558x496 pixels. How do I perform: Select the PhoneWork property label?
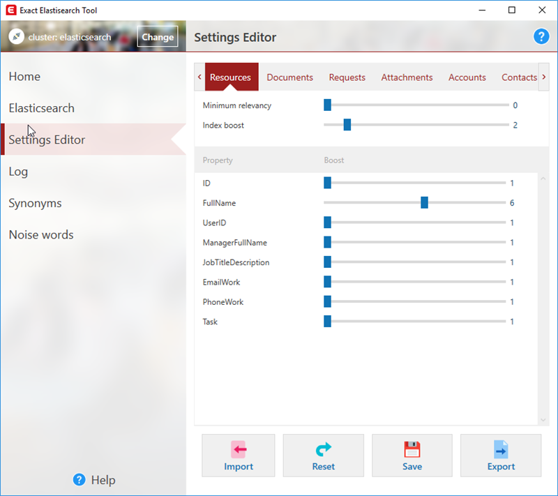point(223,302)
